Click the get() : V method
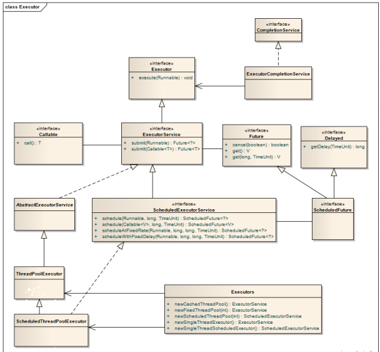The image size is (380, 352). pos(241,151)
